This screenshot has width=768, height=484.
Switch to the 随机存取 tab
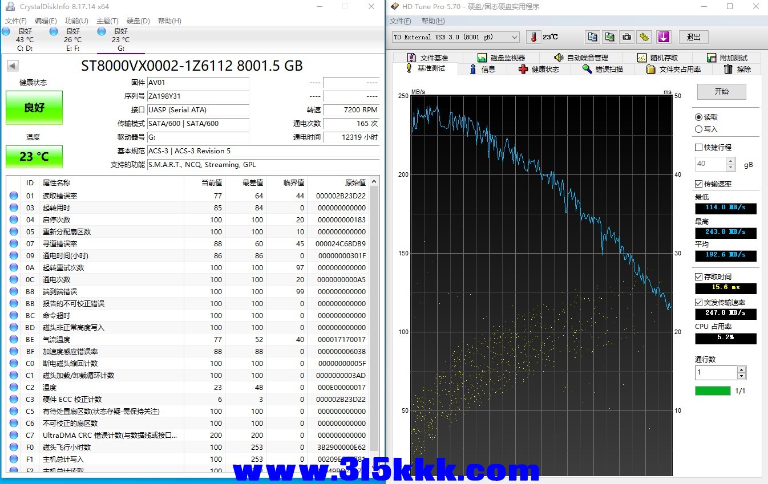point(657,58)
